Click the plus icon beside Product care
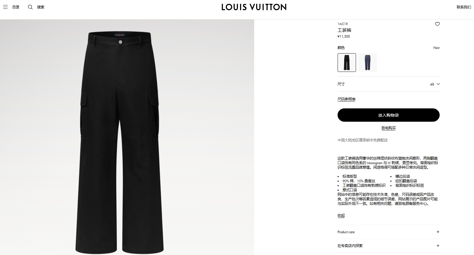Viewport: 474px width, 255px height. (438, 232)
